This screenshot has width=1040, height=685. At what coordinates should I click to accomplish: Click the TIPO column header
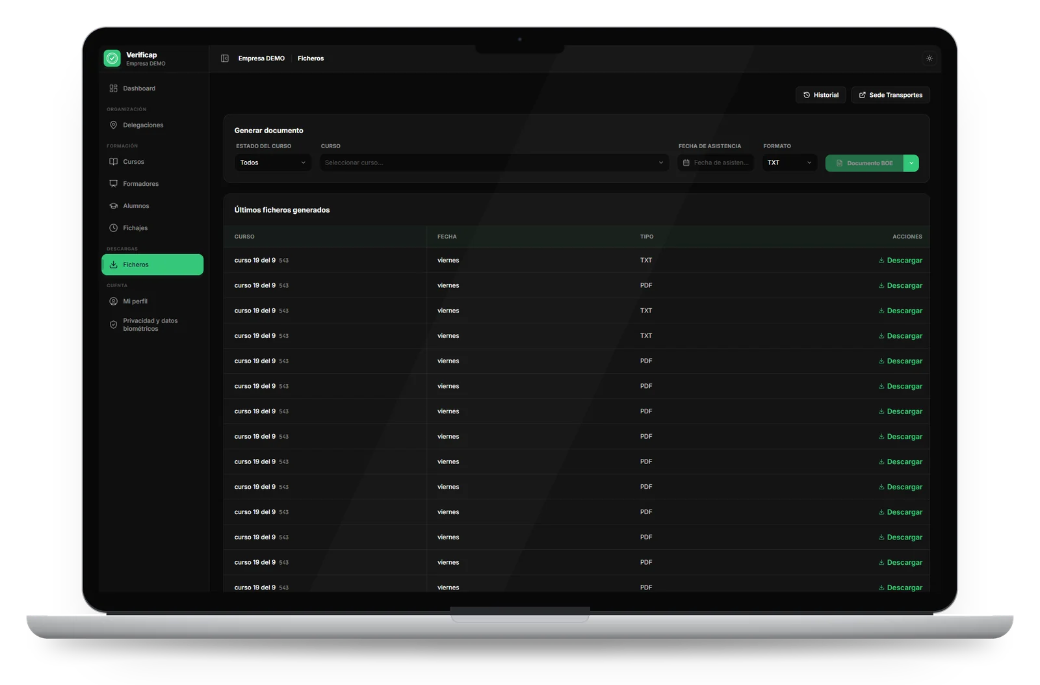tap(647, 237)
